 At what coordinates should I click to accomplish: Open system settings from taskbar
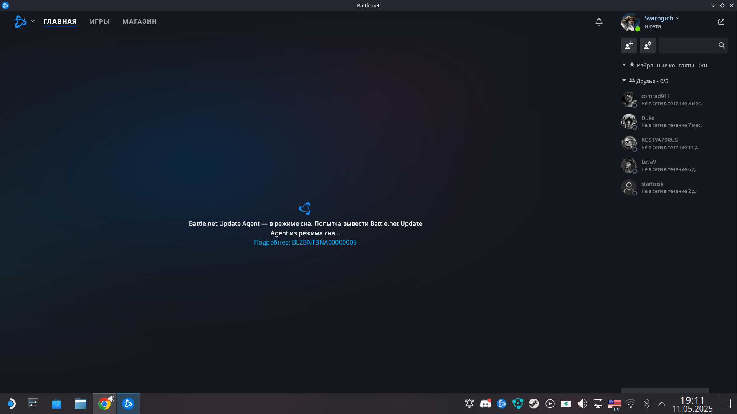click(33, 404)
